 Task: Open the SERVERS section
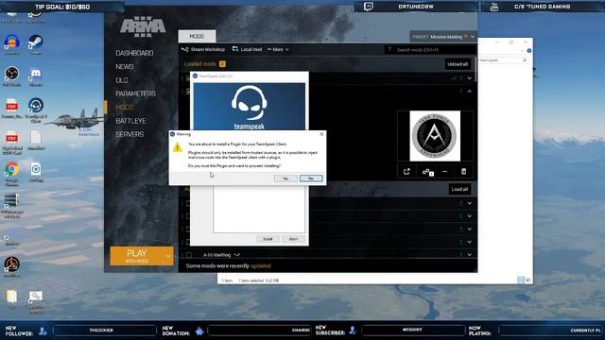click(x=130, y=134)
